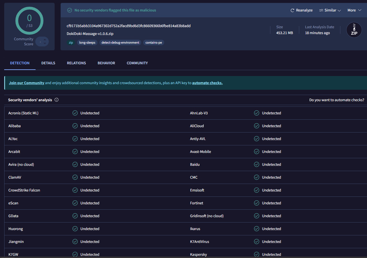Image resolution: width=367 pixels, height=258 pixels.
Task: Click the Acronis (Static ML) vendor name
Action: click(x=23, y=113)
